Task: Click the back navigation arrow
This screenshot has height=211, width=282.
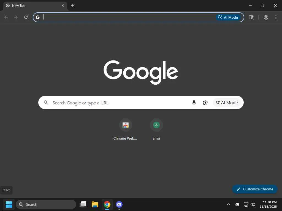Action: click(6, 17)
